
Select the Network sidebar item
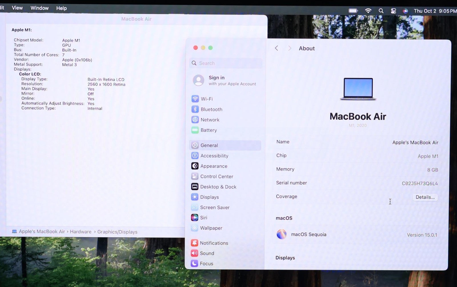[x=210, y=120]
